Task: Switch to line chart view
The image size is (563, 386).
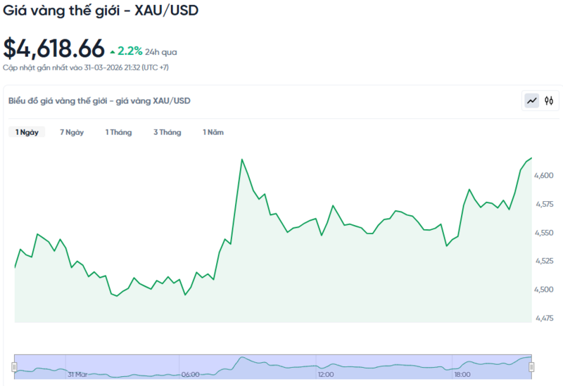Action: (x=531, y=101)
